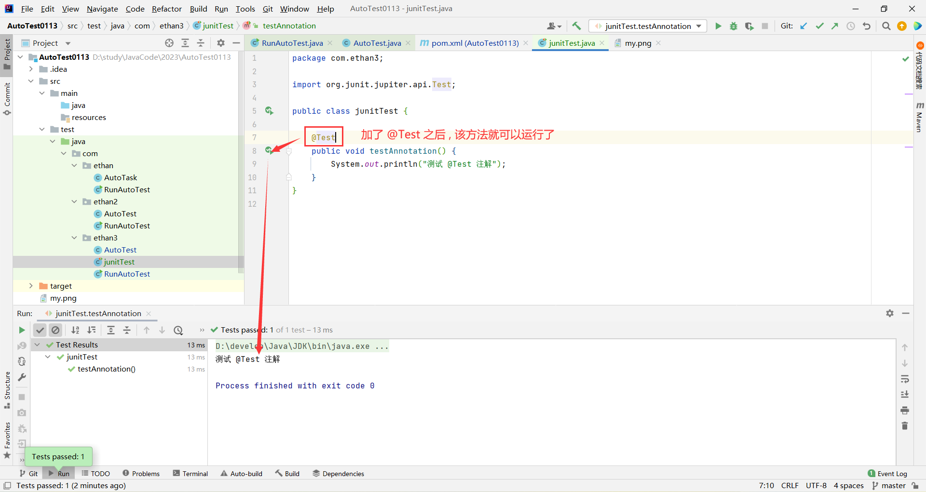Screen dimensions: 926x492
Task: Click the run gutter icon beside class junitTest
Action: pyautogui.click(x=269, y=111)
